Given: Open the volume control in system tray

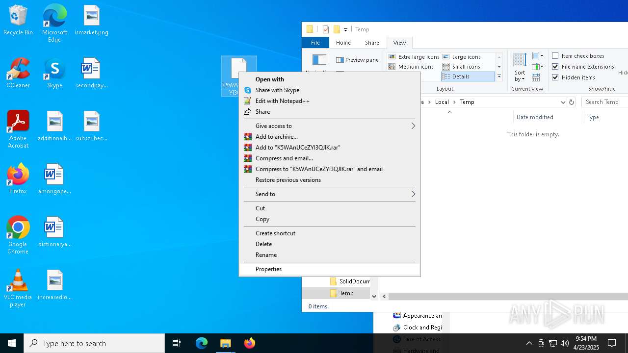Looking at the screenshot, I should coord(564,343).
